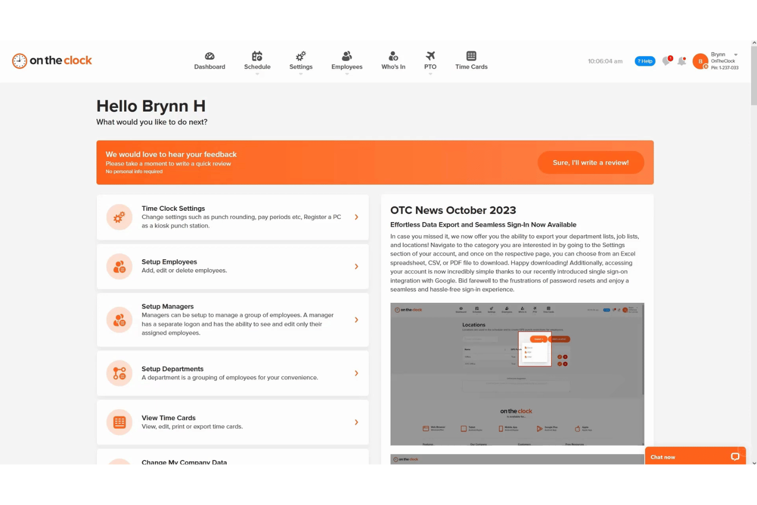Open the Dashboard gauge icon
The height and width of the screenshot is (505, 757).
210,56
